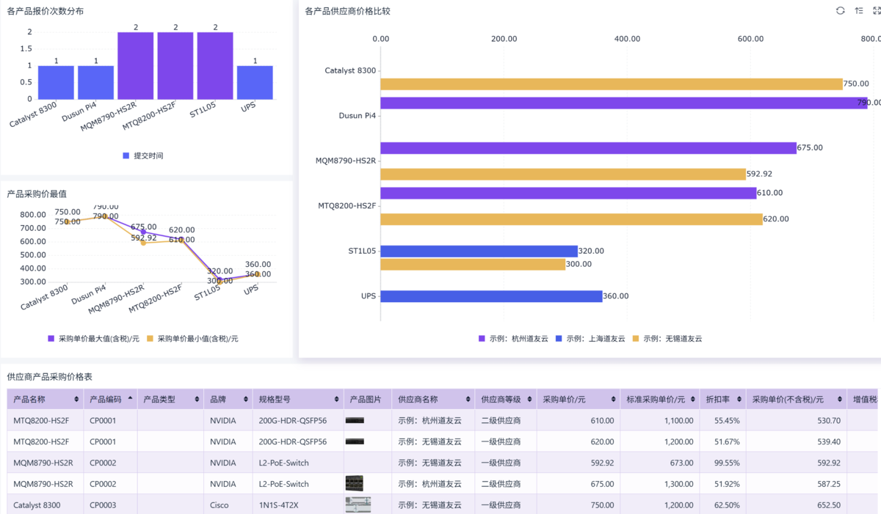881x514 pixels.
Task: Click the sort arrows on the 折扣率 column
Action: 736,400
